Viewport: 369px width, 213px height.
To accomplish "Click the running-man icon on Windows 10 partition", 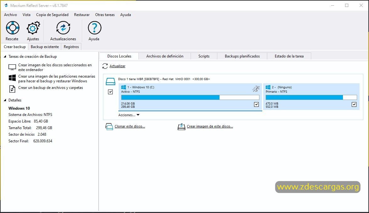I will coord(256,89).
